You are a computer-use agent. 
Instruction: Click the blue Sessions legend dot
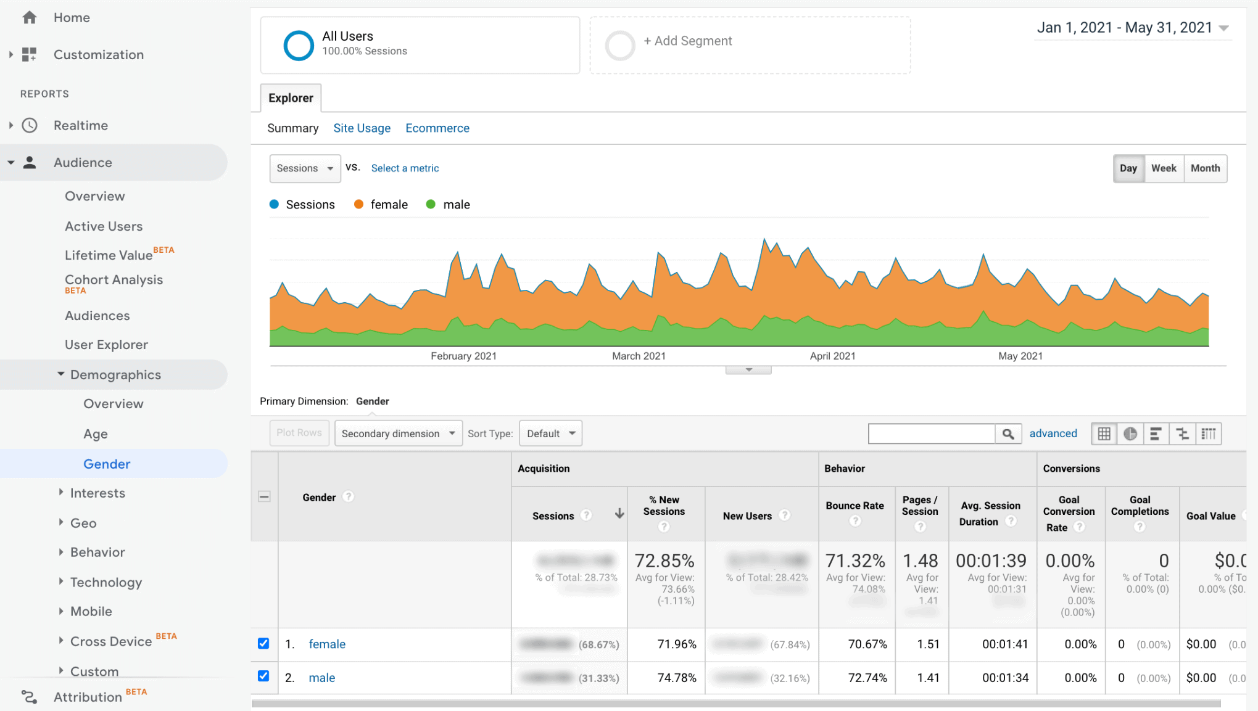275,204
